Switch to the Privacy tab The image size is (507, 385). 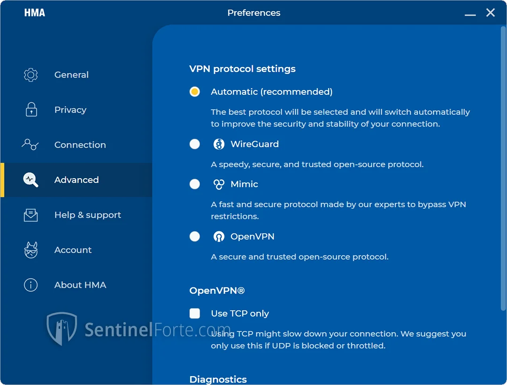[x=70, y=110]
